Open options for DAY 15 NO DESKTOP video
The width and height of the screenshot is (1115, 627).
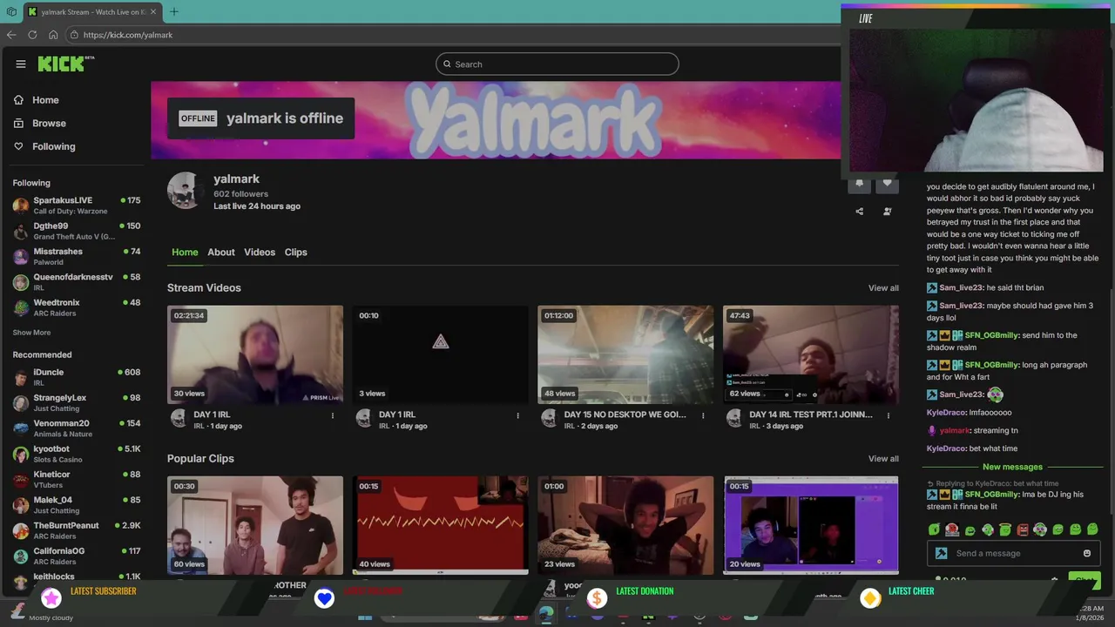[x=703, y=415]
